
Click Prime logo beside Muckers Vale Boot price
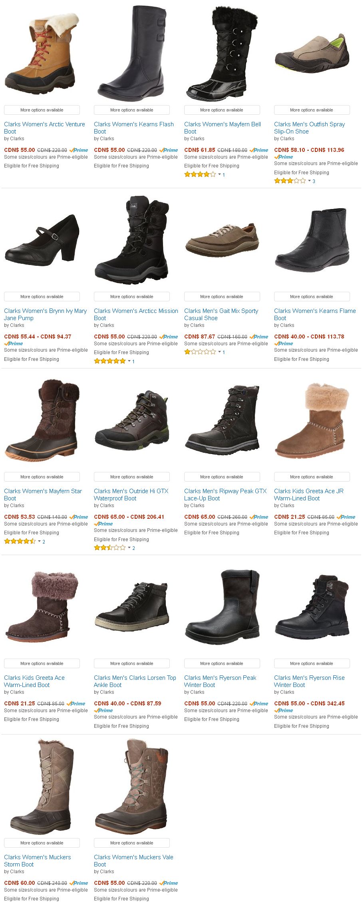tap(169, 883)
